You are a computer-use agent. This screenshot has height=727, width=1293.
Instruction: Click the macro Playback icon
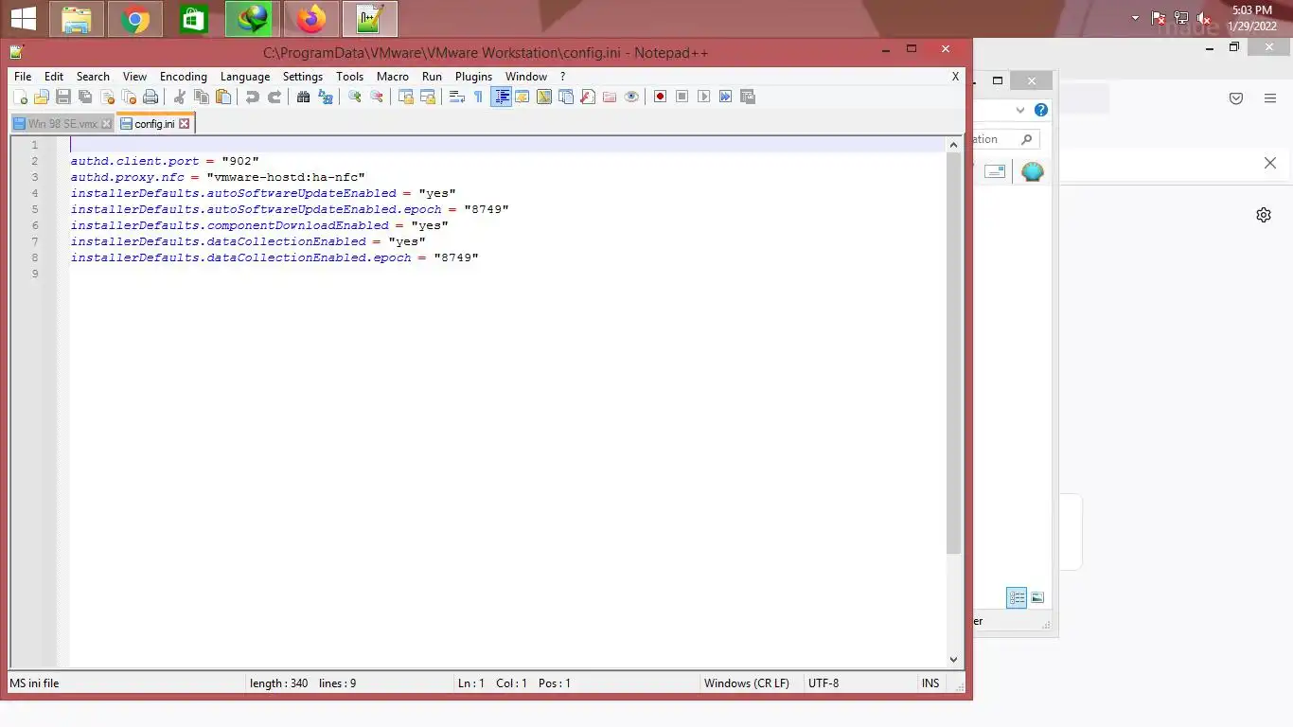point(703,97)
